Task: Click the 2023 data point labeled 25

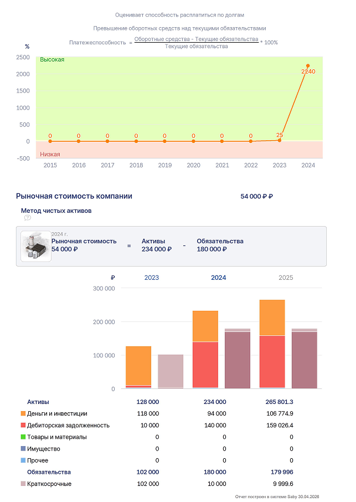Action: tap(280, 140)
